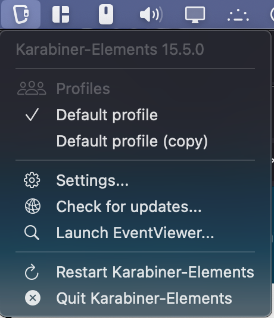Select the Default profile entry
274x318 pixels.
[135, 115]
